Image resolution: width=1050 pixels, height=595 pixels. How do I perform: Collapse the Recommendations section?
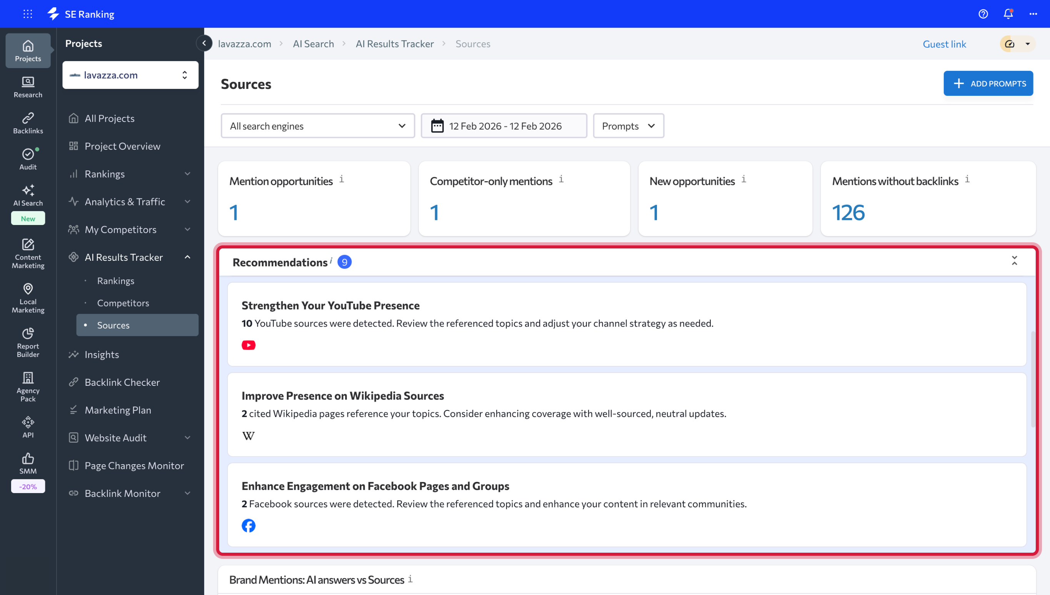pyautogui.click(x=1014, y=261)
